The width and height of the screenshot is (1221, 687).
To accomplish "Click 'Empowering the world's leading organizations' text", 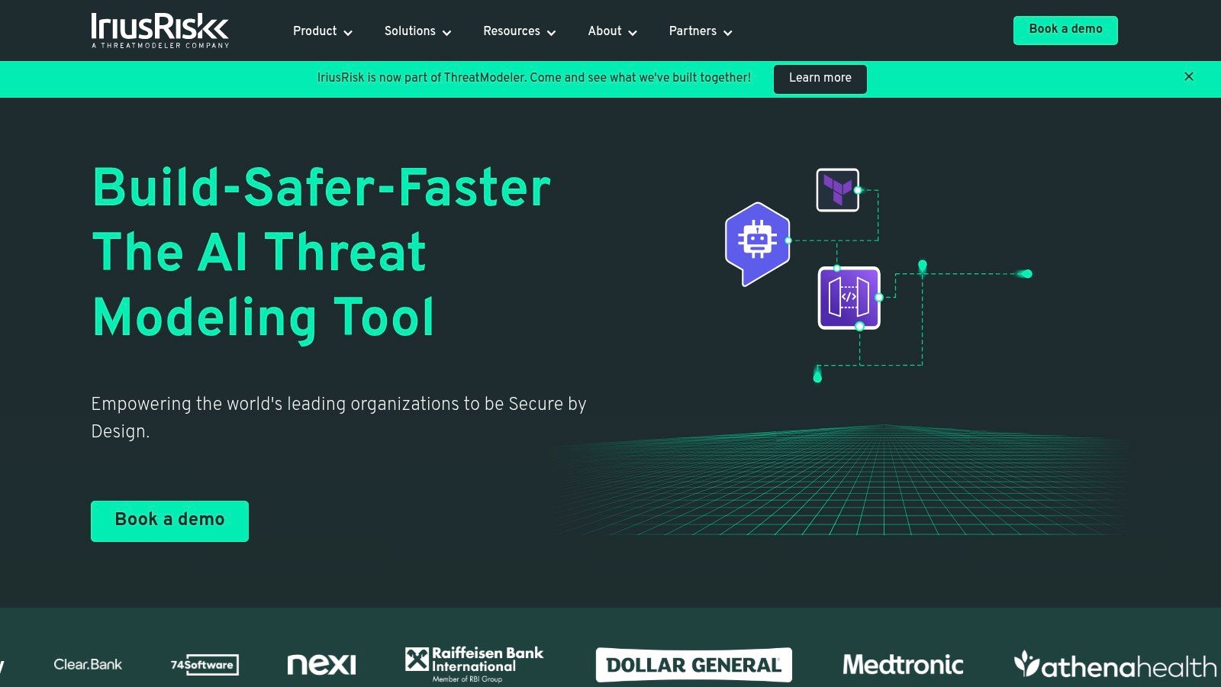I will (339, 418).
